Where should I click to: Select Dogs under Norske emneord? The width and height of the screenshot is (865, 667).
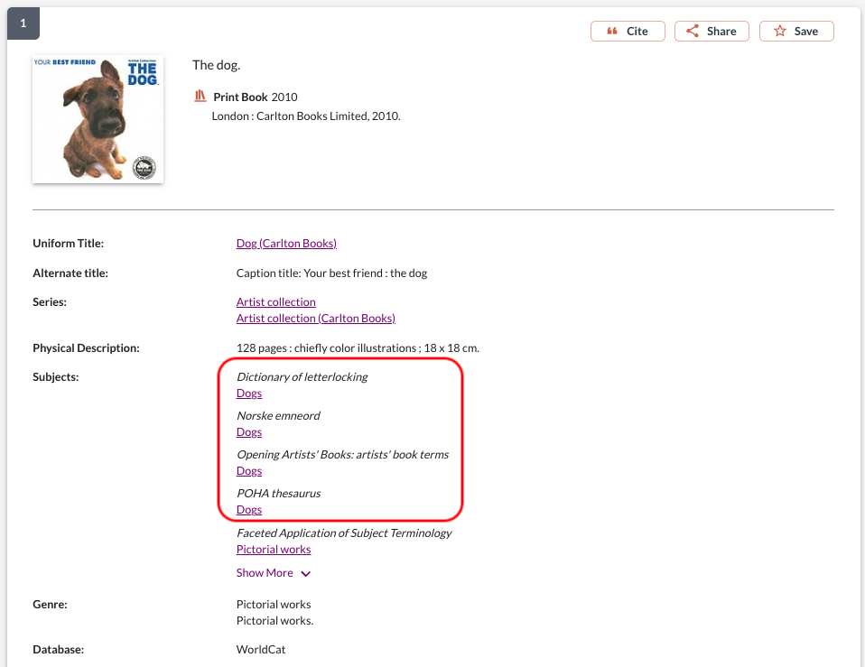[x=249, y=432]
